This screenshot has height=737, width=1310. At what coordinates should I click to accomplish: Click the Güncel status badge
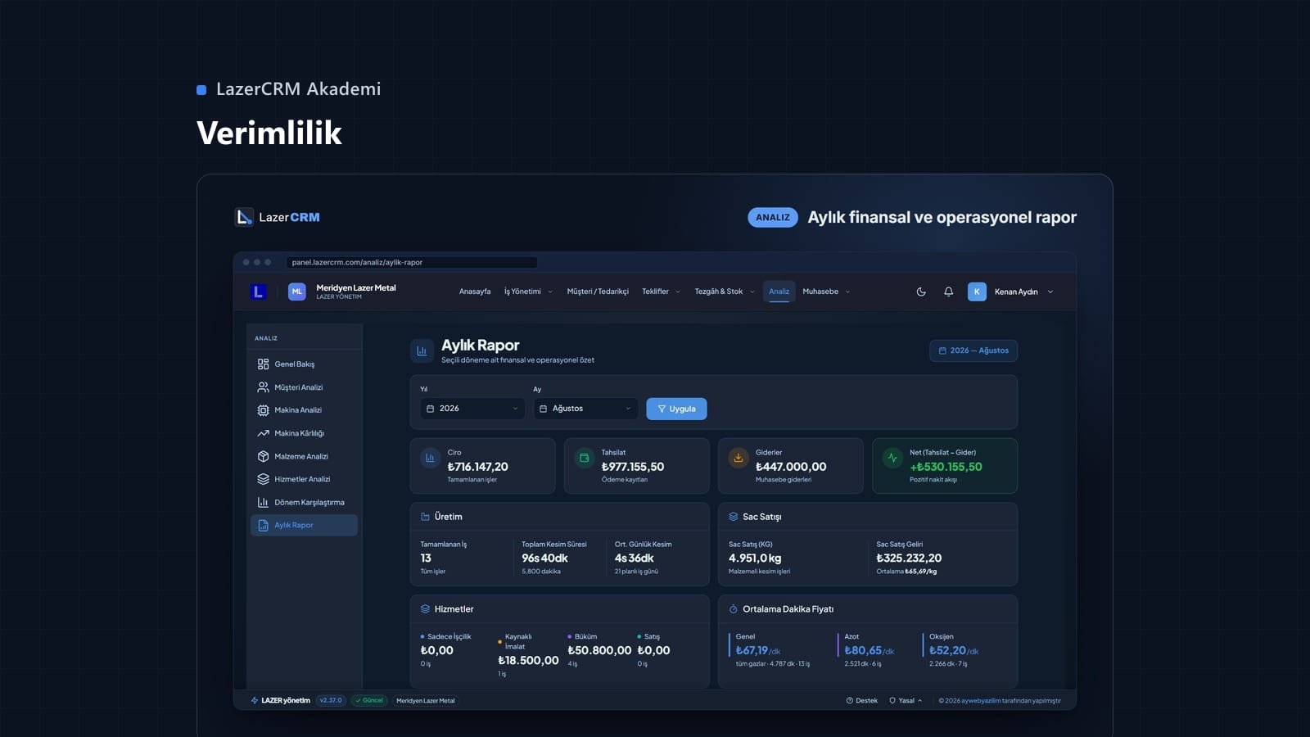coord(369,701)
